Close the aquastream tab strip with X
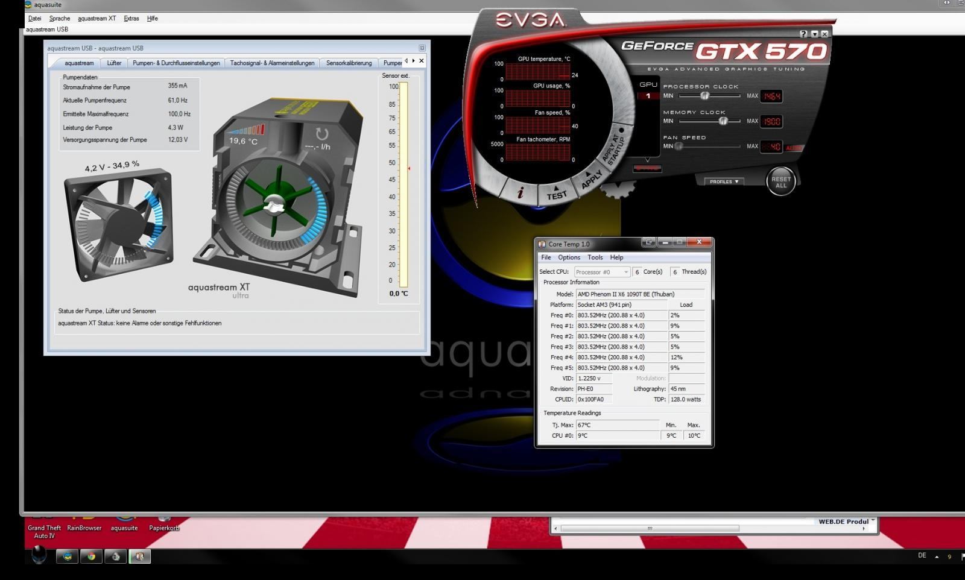The image size is (965, 580). tap(421, 61)
